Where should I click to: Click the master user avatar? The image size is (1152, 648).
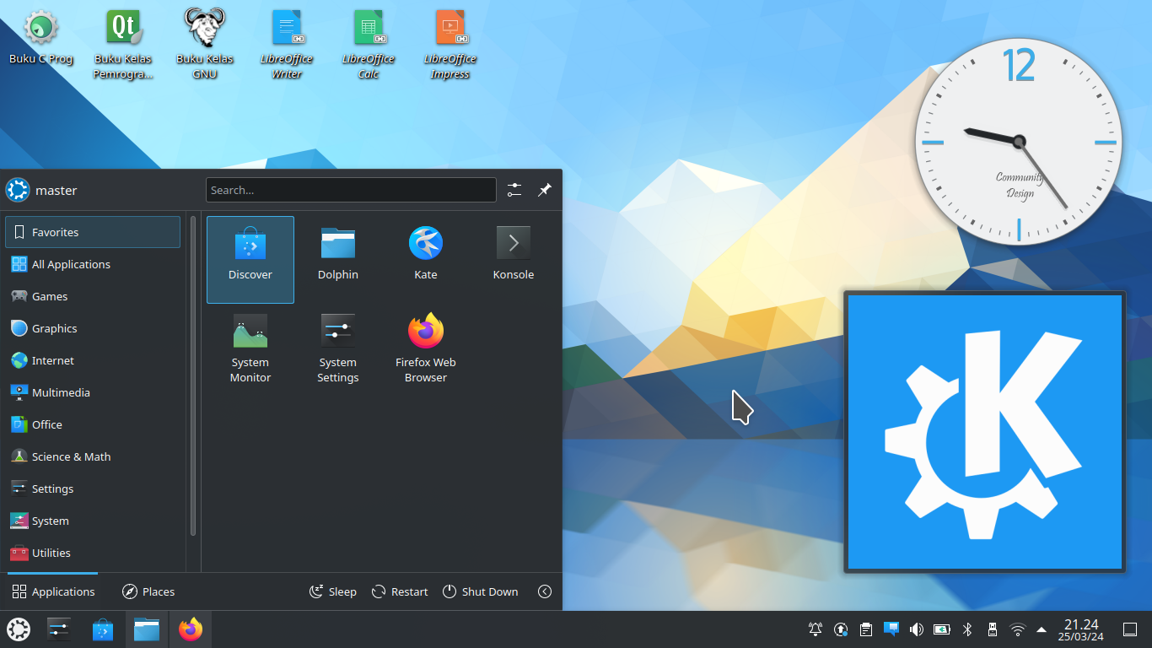click(x=18, y=190)
